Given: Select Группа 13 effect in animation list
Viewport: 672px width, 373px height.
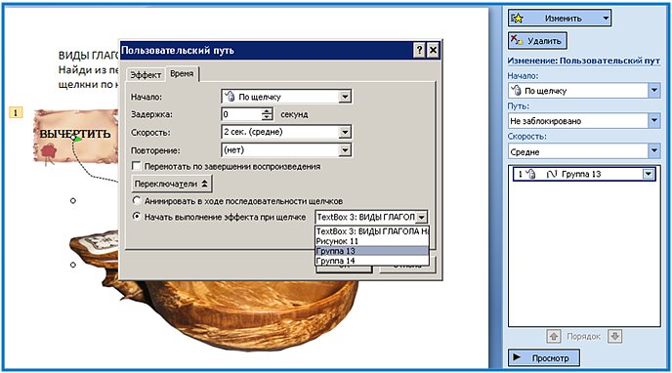Looking at the screenshot, I should [584, 174].
